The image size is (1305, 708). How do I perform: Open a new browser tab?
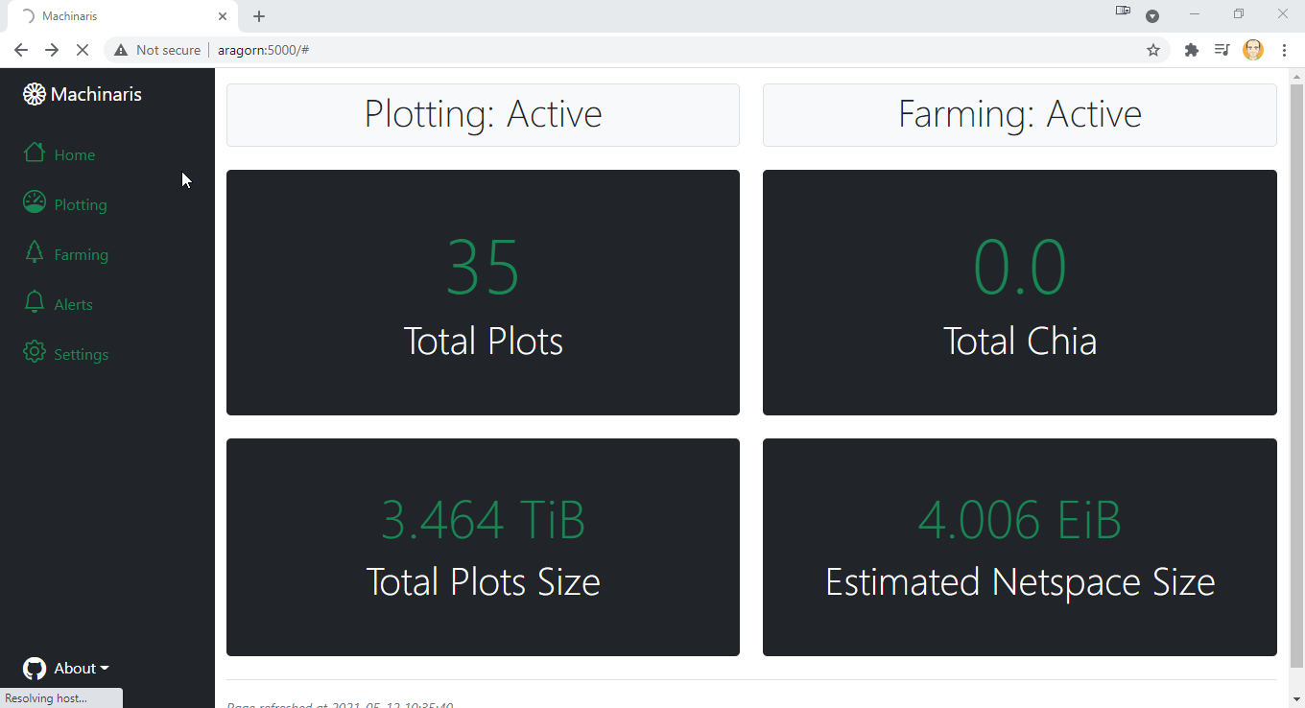click(259, 16)
